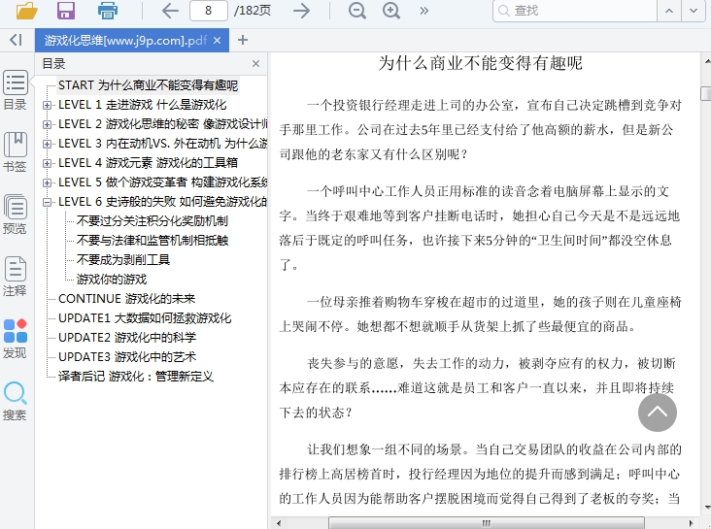Open 不要成为剥削工具 section
This screenshot has height=529, width=711.
click(x=123, y=260)
